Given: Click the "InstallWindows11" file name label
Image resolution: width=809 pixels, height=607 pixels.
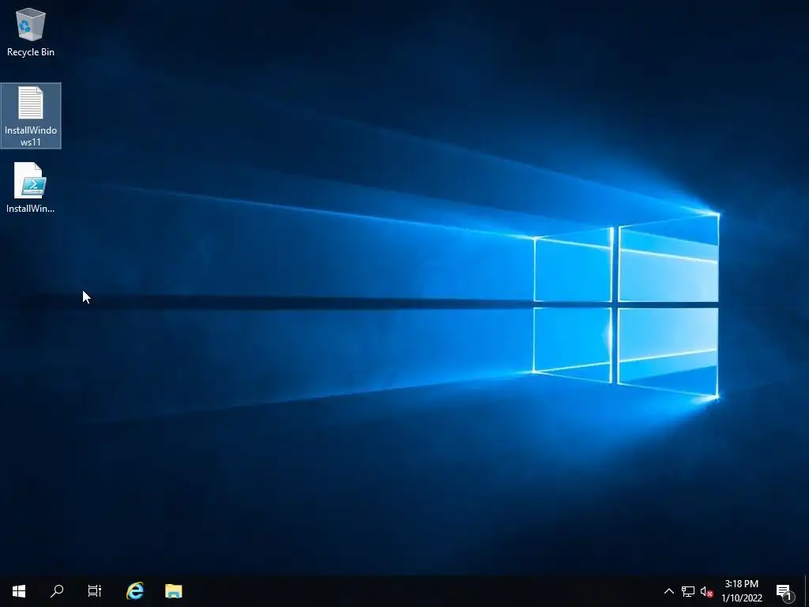Looking at the screenshot, I should 31,136.
